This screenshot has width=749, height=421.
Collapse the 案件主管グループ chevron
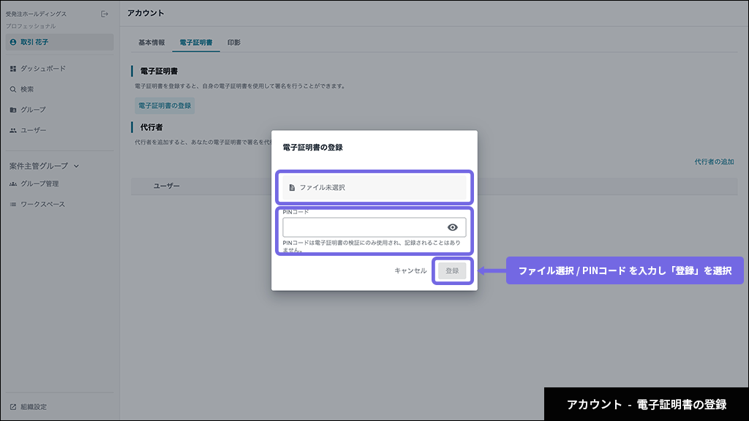pos(76,166)
